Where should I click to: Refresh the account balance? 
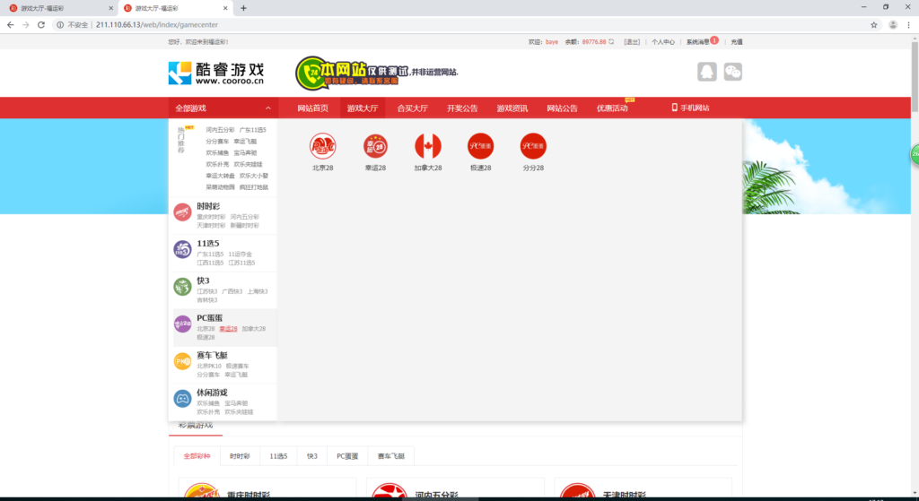coord(612,42)
